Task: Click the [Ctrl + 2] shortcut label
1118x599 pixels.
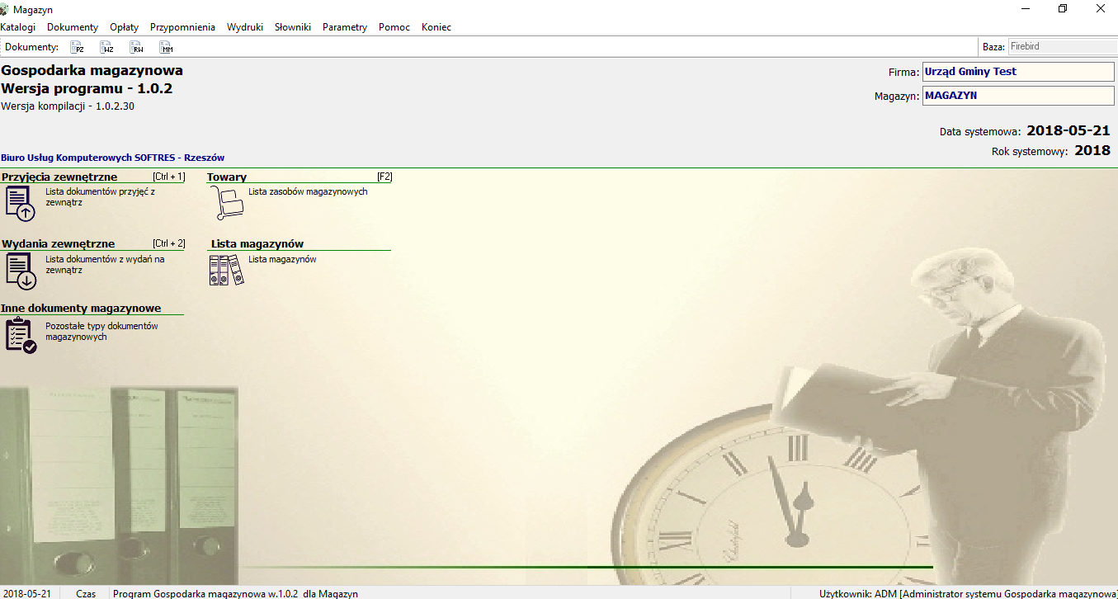Action: click(169, 243)
